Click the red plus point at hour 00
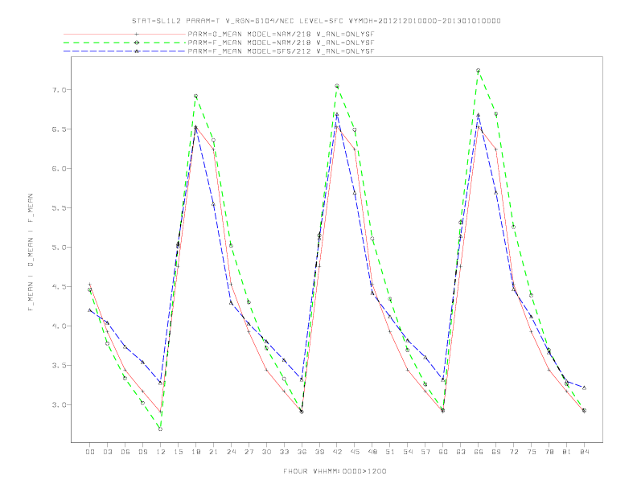The width and height of the screenshot is (637, 492). coord(90,284)
